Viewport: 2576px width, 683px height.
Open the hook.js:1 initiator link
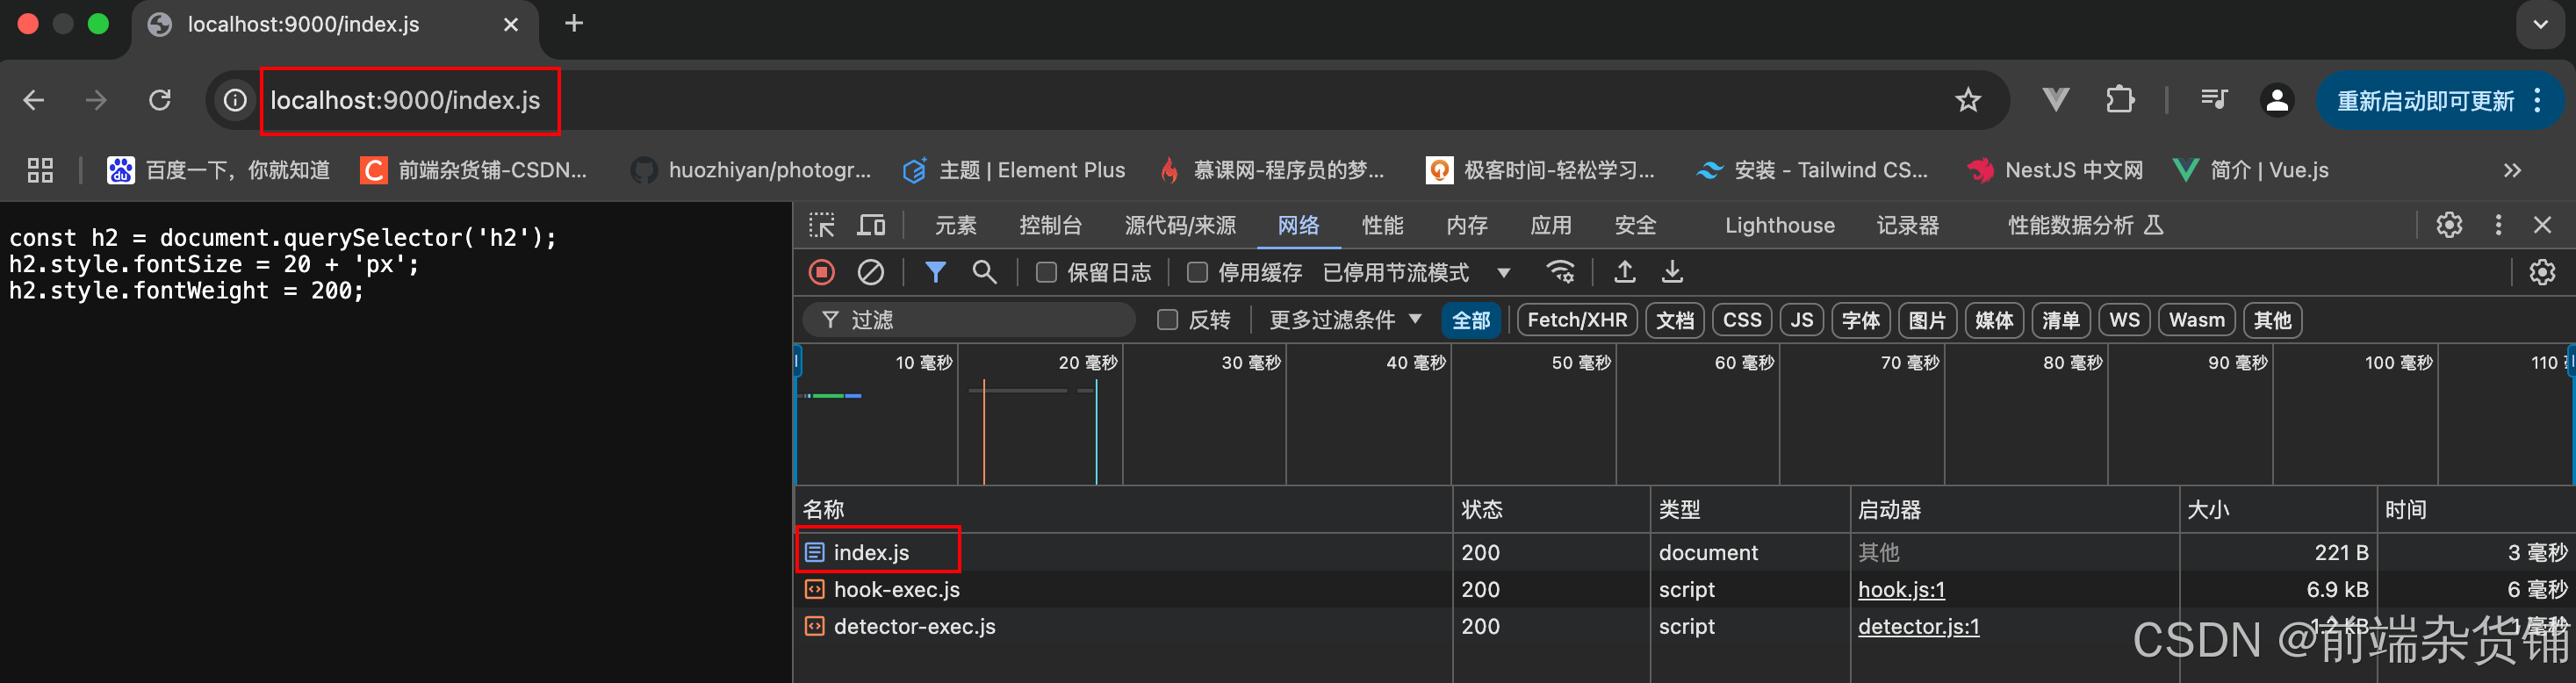[1901, 590]
